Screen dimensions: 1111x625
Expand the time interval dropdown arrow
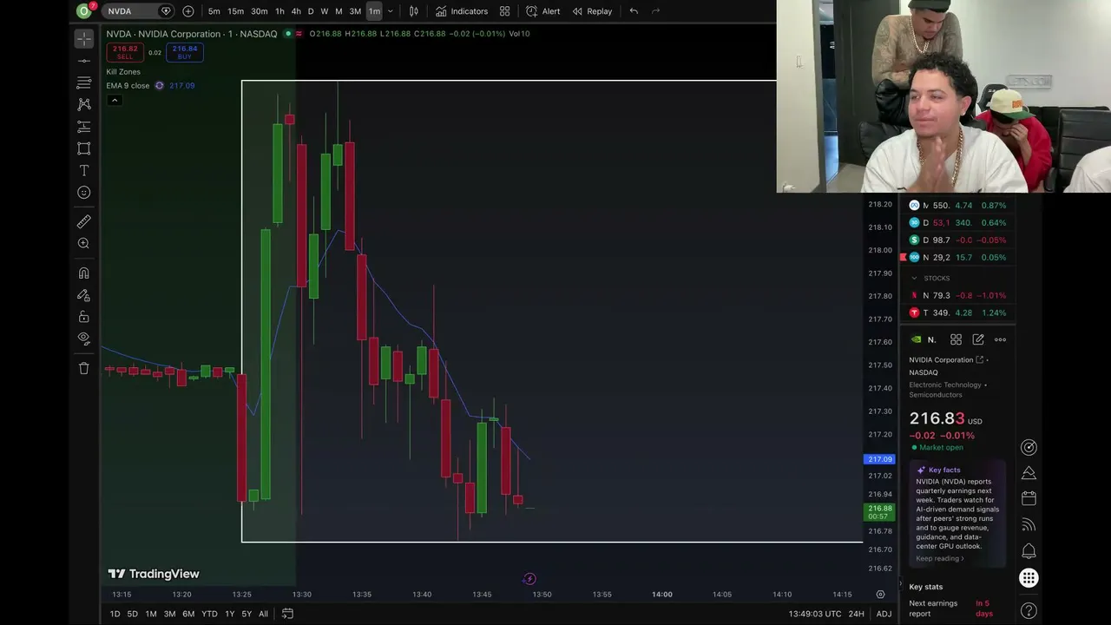point(390,11)
